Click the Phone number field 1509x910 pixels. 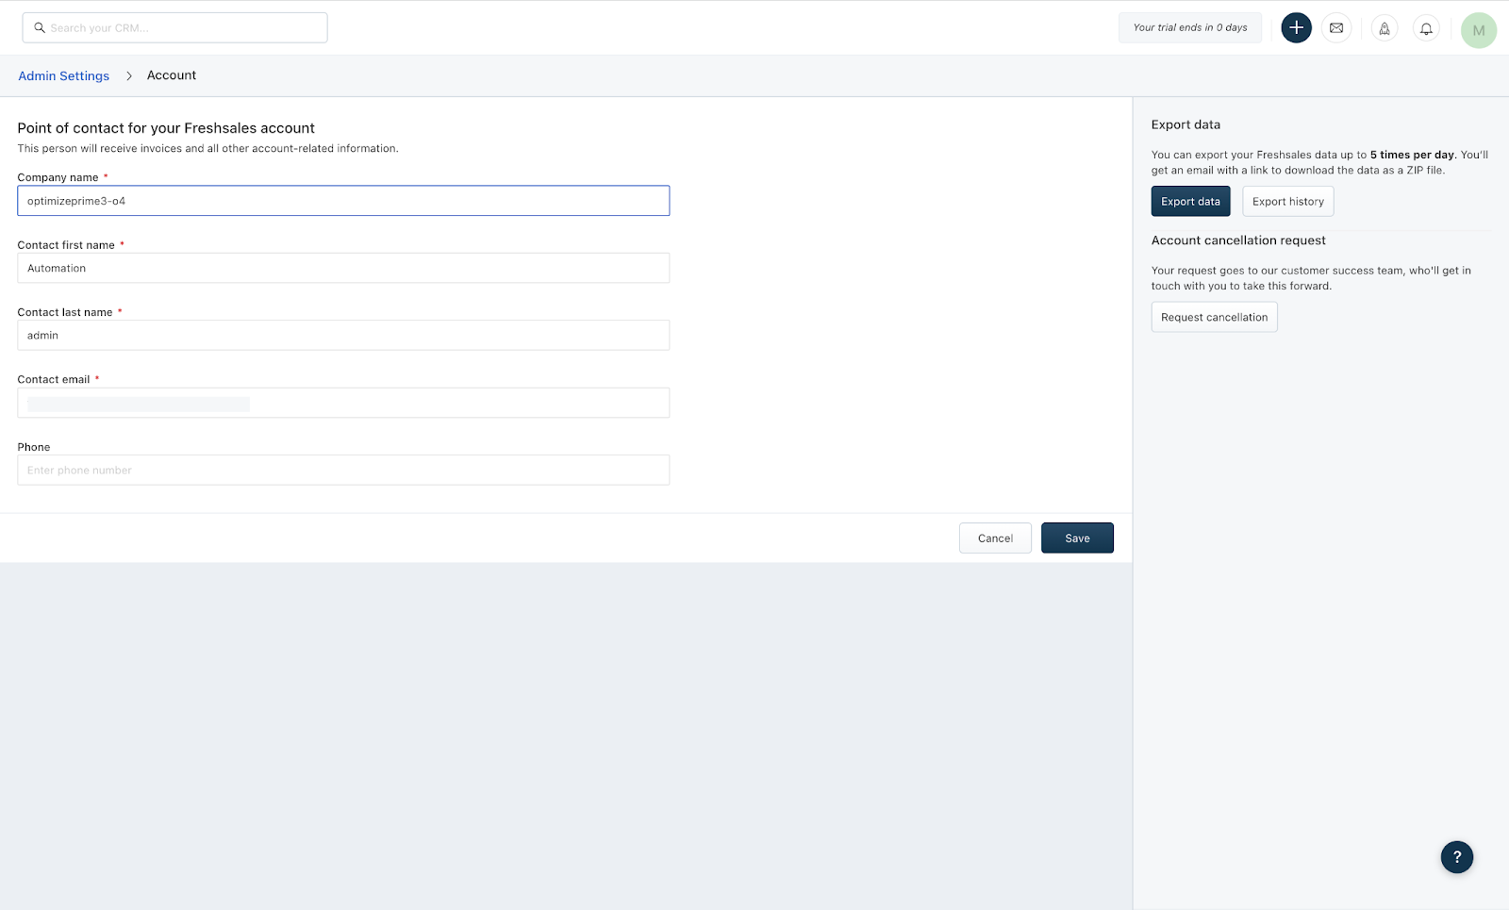tap(343, 471)
